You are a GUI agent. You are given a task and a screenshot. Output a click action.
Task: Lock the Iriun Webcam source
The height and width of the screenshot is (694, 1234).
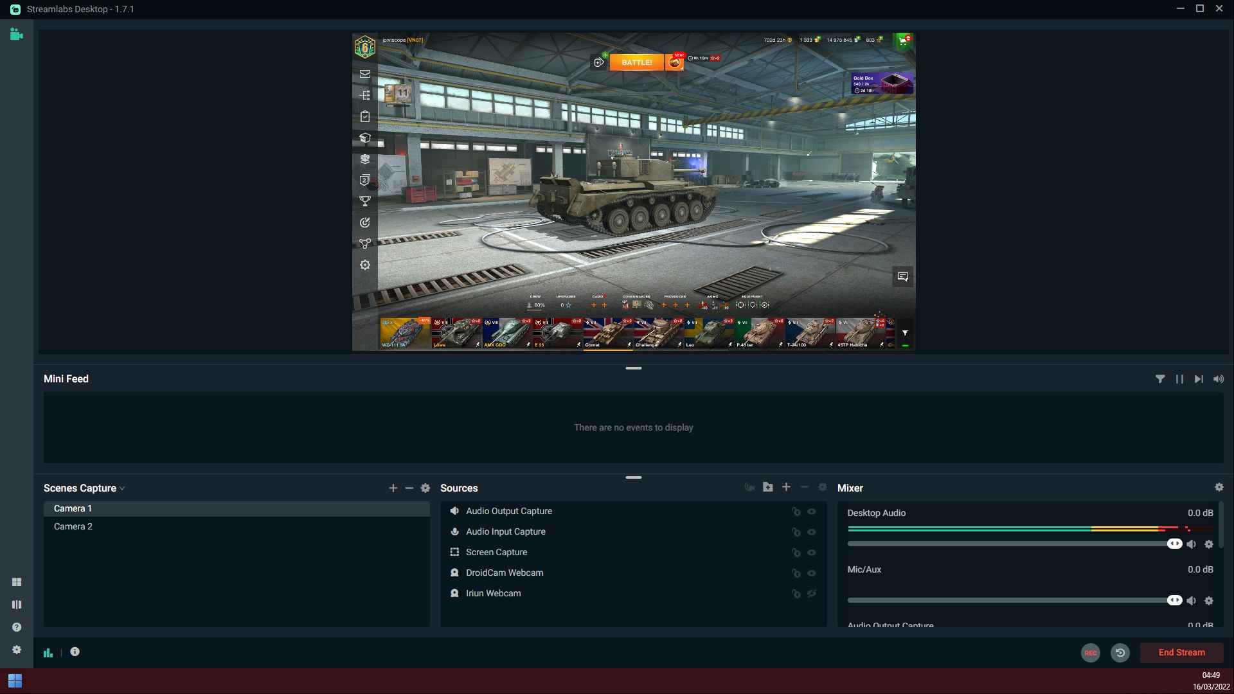point(796,594)
